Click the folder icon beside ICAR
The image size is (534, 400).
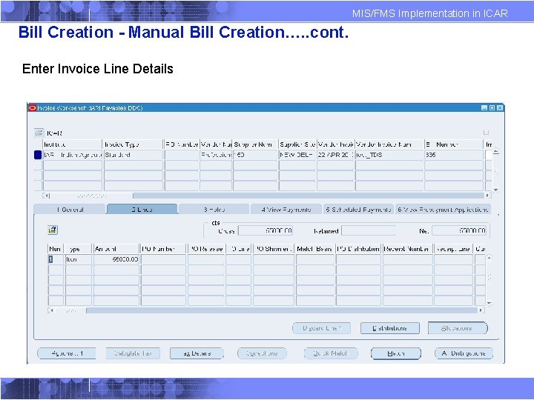click(x=39, y=133)
